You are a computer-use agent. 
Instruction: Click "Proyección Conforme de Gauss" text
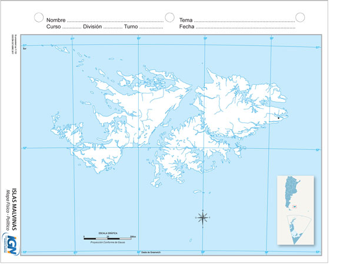coord(108,242)
